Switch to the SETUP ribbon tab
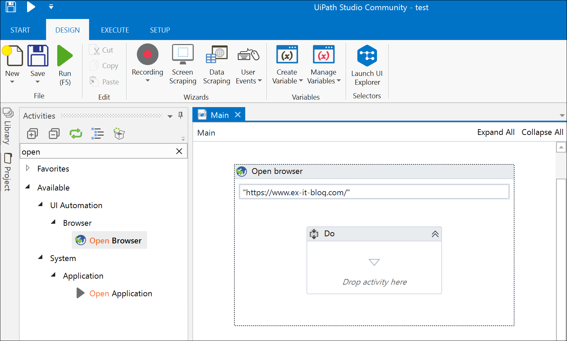 160,30
